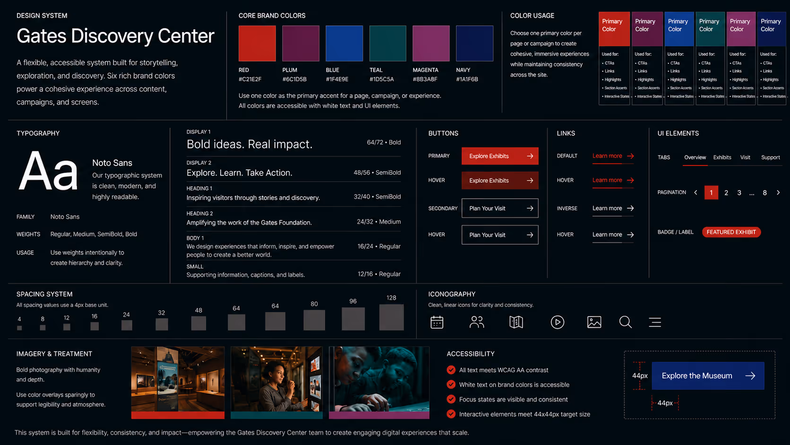Image resolution: width=790 pixels, height=445 pixels.
Task: Select pagination page 3
Action: click(x=739, y=193)
